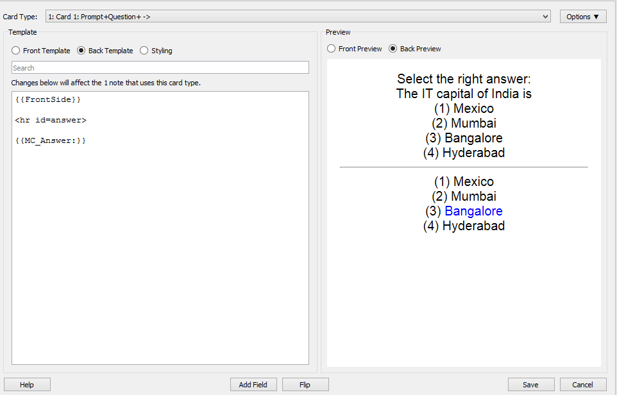The width and height of the screenshot is (617, 395).
Task: Cancel the template editing dialog
Action: tap(582, 385)
